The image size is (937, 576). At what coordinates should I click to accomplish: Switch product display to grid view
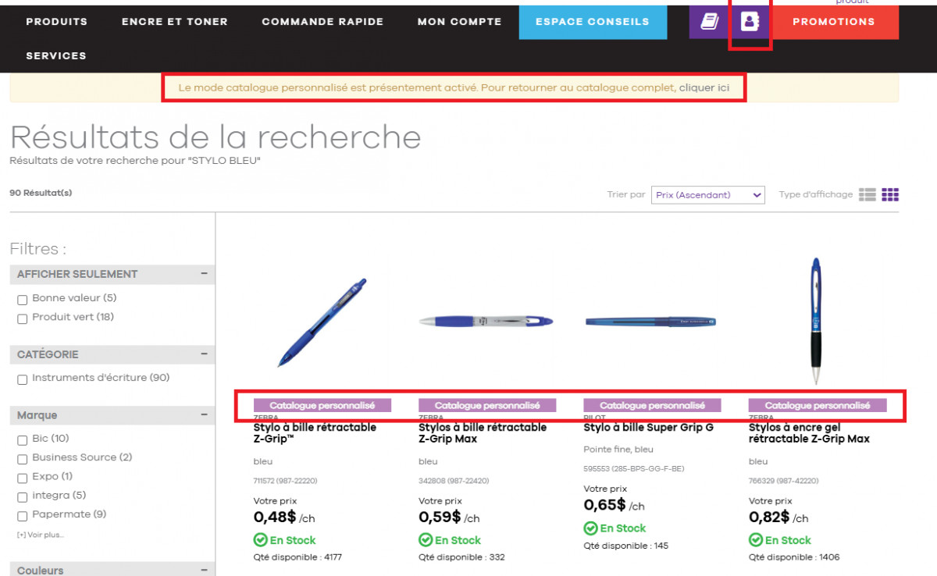pos(890,194)
